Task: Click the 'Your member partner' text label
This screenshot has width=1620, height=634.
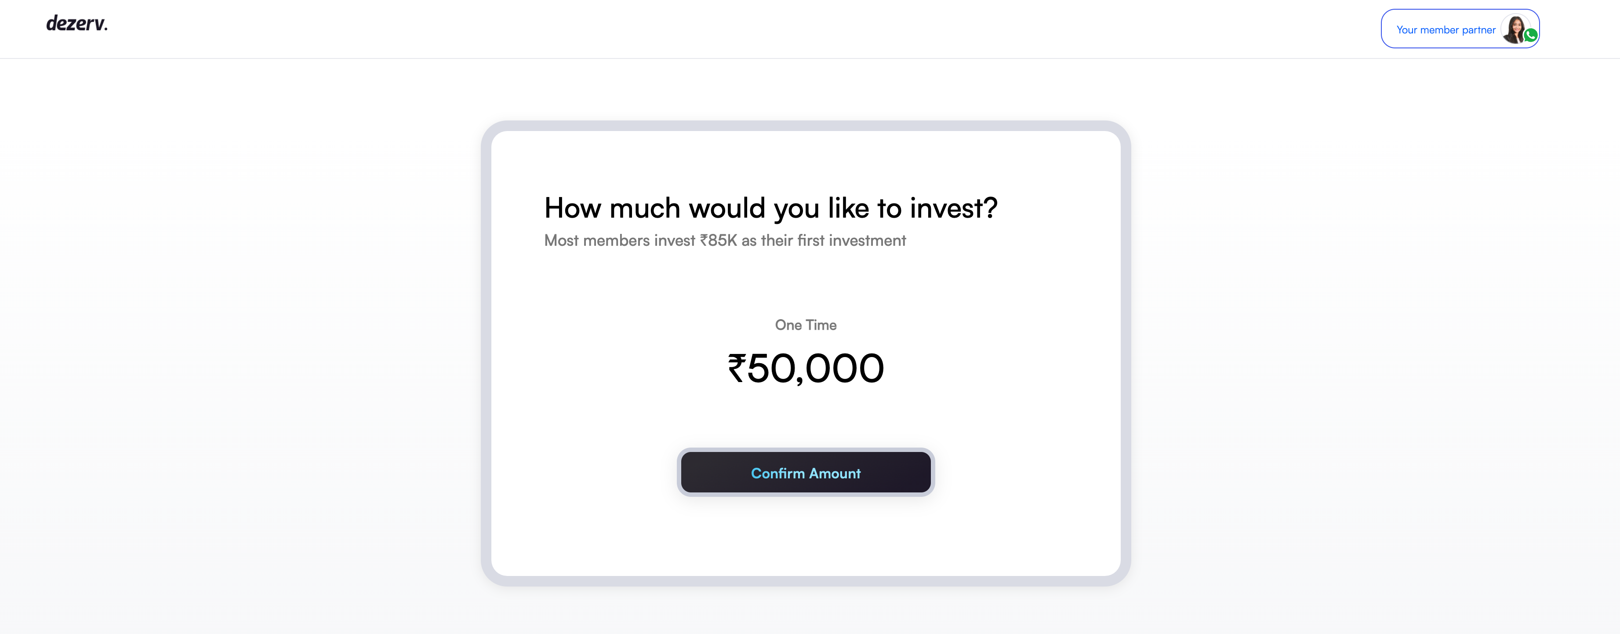Action: [x=1446, y=30]
